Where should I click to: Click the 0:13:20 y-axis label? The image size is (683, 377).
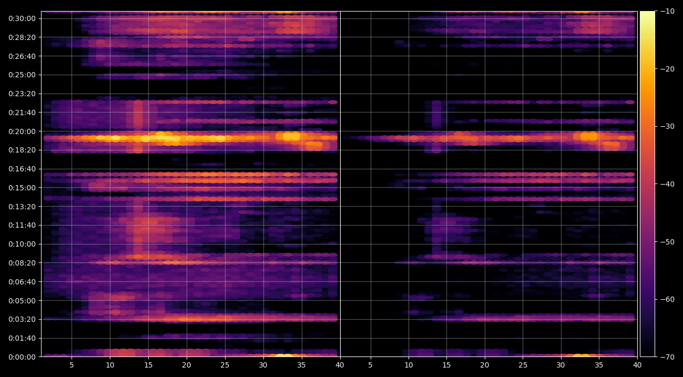(22, 207)
